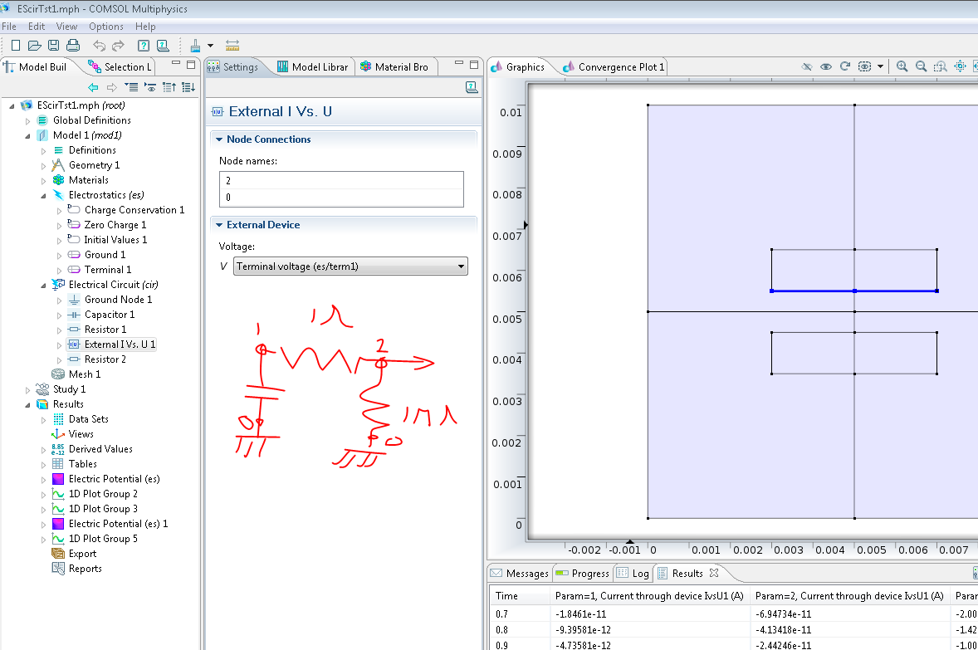Screen dimensions: 978x650
Task: Collapse the Electrical Circuit (cir) node
Action: coord(44,285)
